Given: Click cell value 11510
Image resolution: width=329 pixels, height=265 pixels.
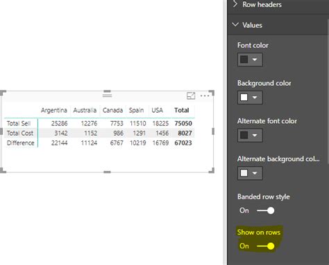Looking at the screenshot, I should tap(138, 123).
